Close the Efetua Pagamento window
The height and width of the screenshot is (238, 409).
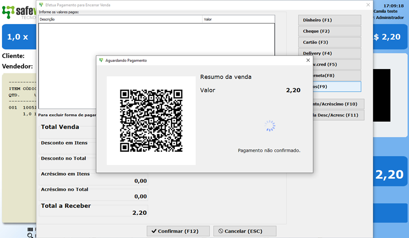tap(368, 5)
